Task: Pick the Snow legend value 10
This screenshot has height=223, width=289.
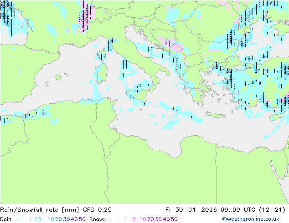Action: (143, 219)
